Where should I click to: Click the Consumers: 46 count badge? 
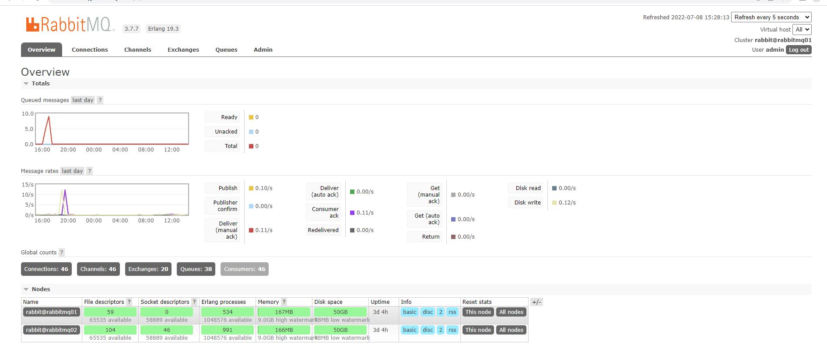[x=245, y=269]
